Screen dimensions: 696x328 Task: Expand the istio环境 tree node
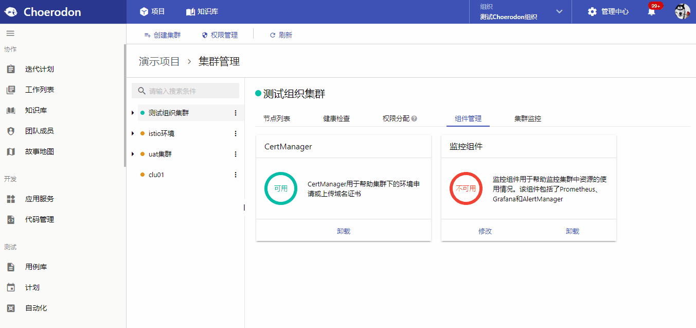(x=132, y=133)
